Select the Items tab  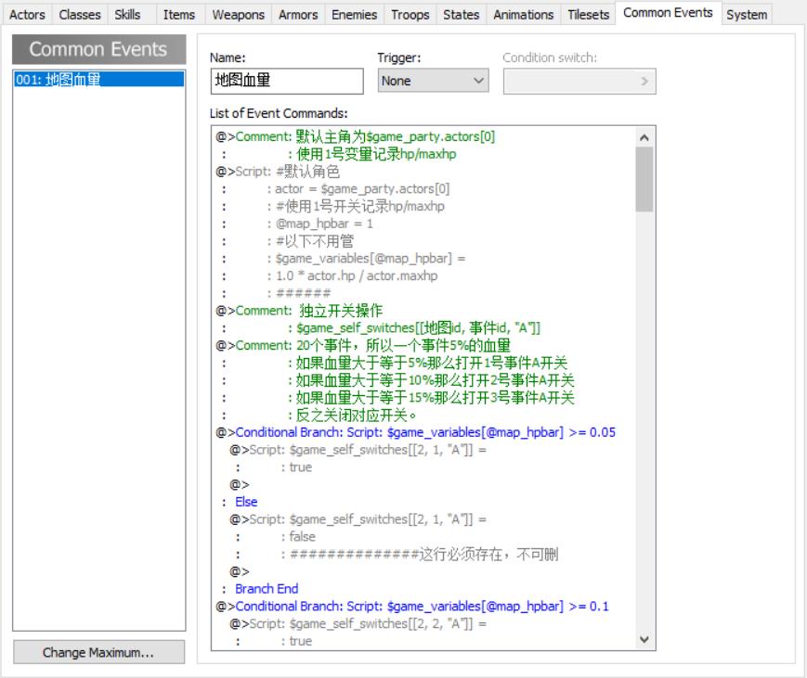pyautogui.click(x=179, y=15)
